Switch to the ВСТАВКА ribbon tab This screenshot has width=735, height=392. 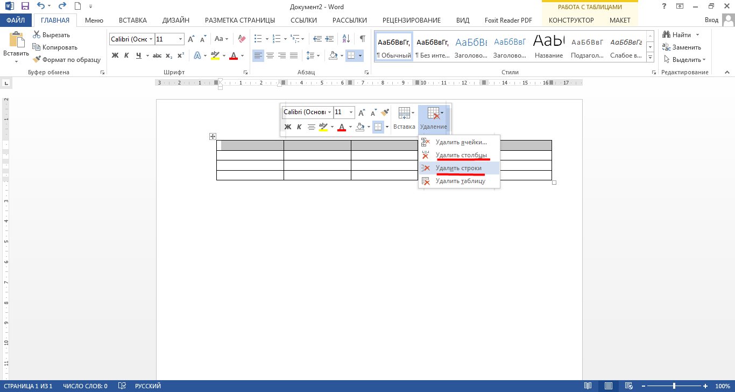pos(132,20)
